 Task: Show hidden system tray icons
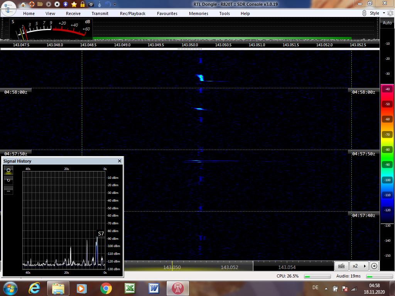click(x=326, y=289)
